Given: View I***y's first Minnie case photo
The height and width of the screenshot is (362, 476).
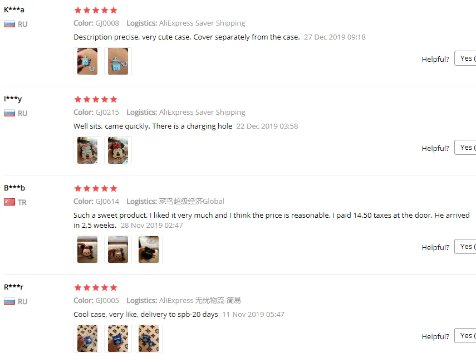Looking at the screenshot, I should [87, 150].
